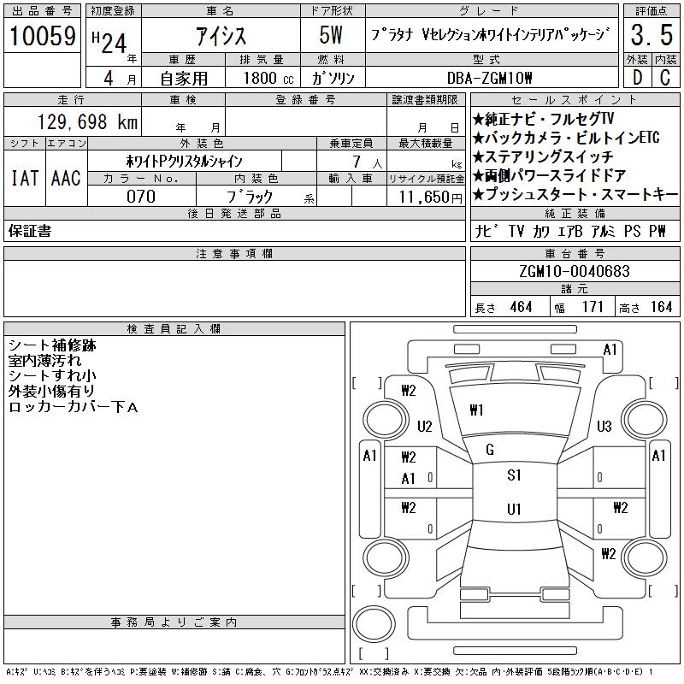The height and width of the screenshot is (684, 684).
Task: Select the chassis number ZGM10-0040683
Action: coord(575,271)
